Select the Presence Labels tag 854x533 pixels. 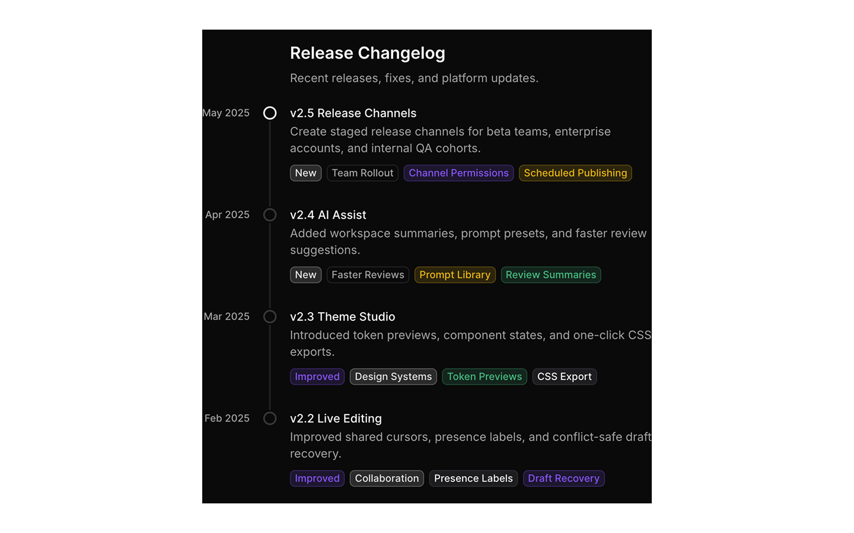(x=473, y=479)
